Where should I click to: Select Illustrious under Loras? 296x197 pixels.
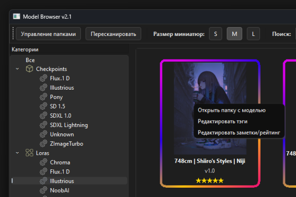click(x=62, y=181)
